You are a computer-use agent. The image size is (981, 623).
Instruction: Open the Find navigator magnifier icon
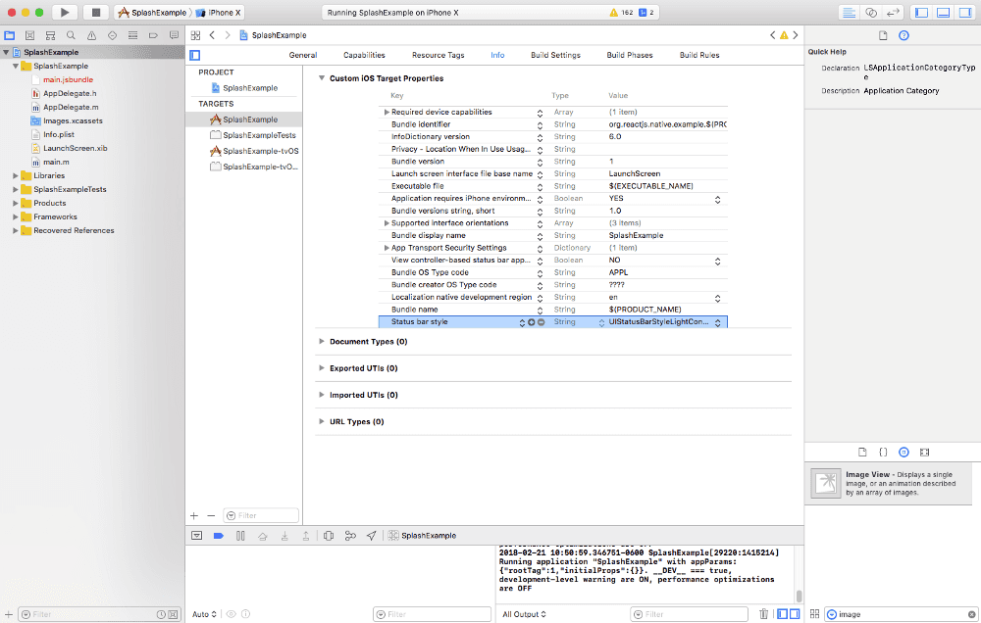pyautogui.click(x=71, y=35)
